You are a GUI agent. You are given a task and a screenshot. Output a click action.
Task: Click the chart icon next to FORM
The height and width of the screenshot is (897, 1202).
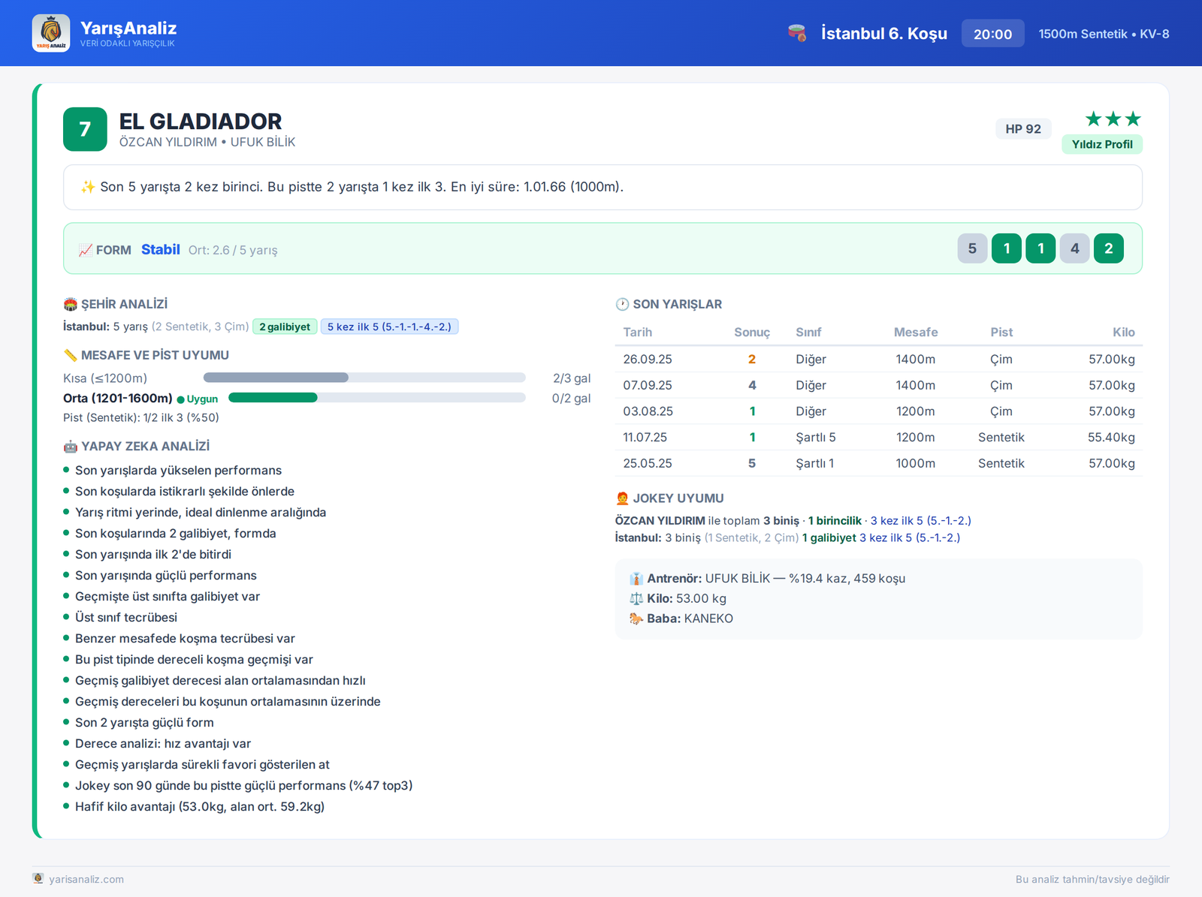pos(86,250)
